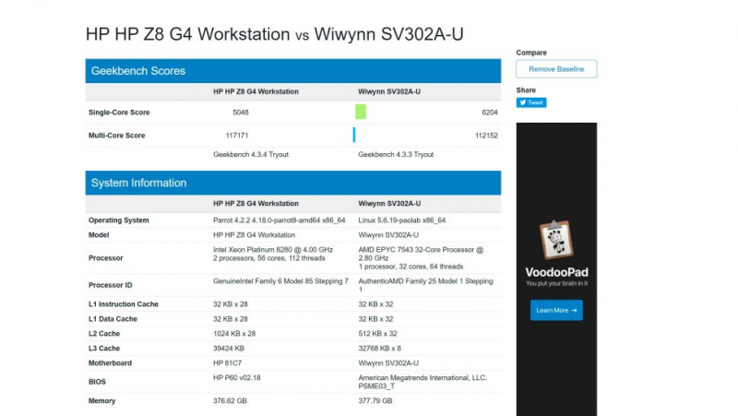738x416 pixels.
Task: Select L2 Cache value 512 KB x 32
Action: (377, 334)
